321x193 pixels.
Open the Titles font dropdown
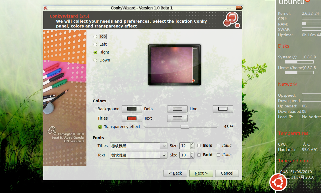pyautogui.click(x=164, y=146)
